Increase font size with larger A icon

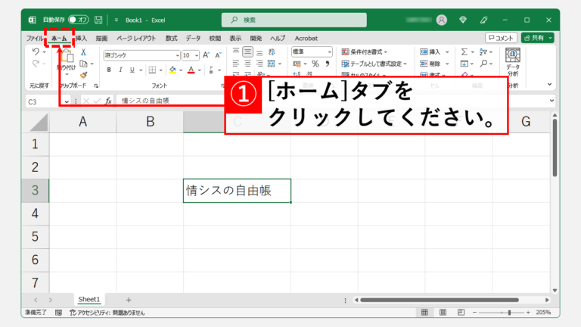click(x=207, y=55)
